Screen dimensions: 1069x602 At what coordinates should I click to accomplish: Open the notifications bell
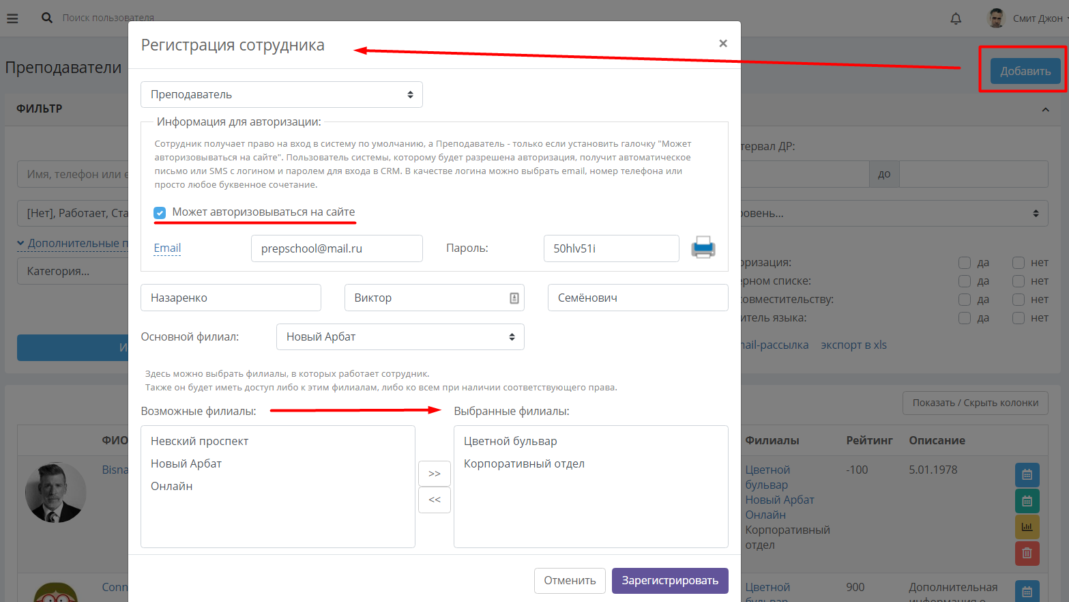(956, 18)
